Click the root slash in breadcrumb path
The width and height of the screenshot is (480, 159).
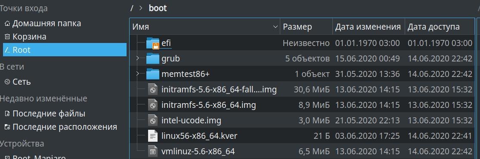pos(132,8)
